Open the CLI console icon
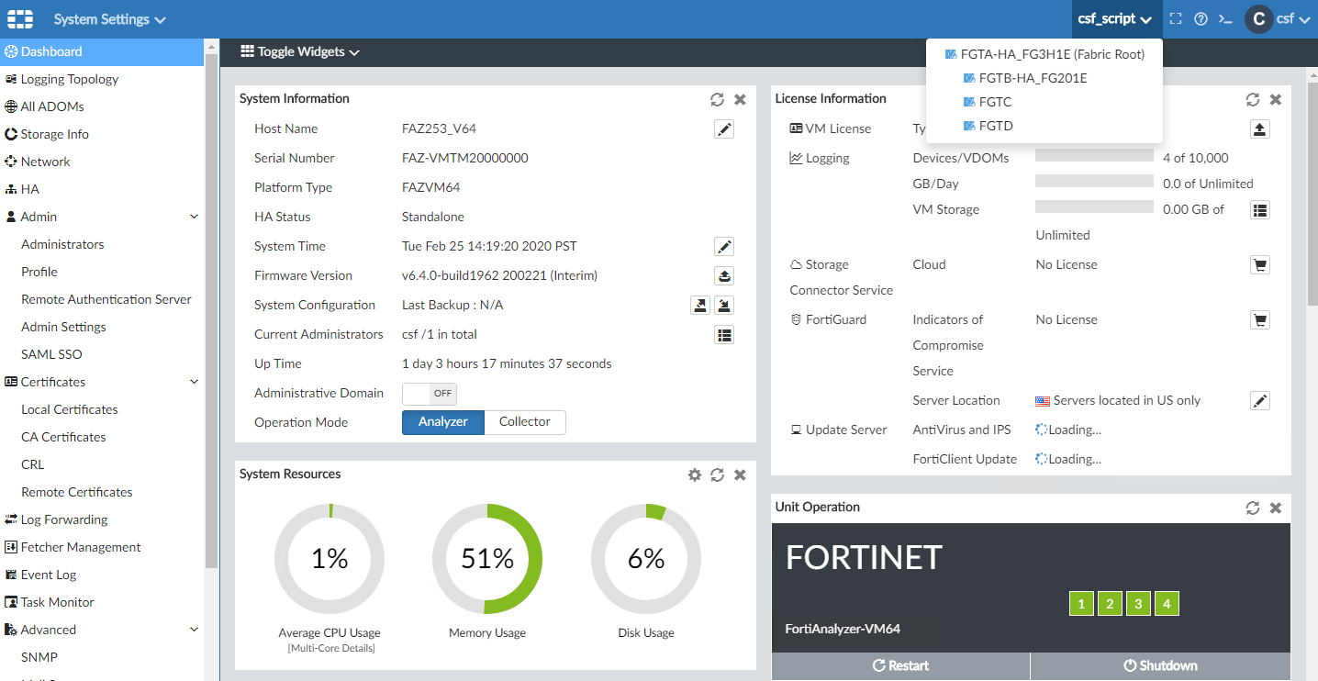This screenshot has width=1318, height=681. click(x=1225, y=19)
